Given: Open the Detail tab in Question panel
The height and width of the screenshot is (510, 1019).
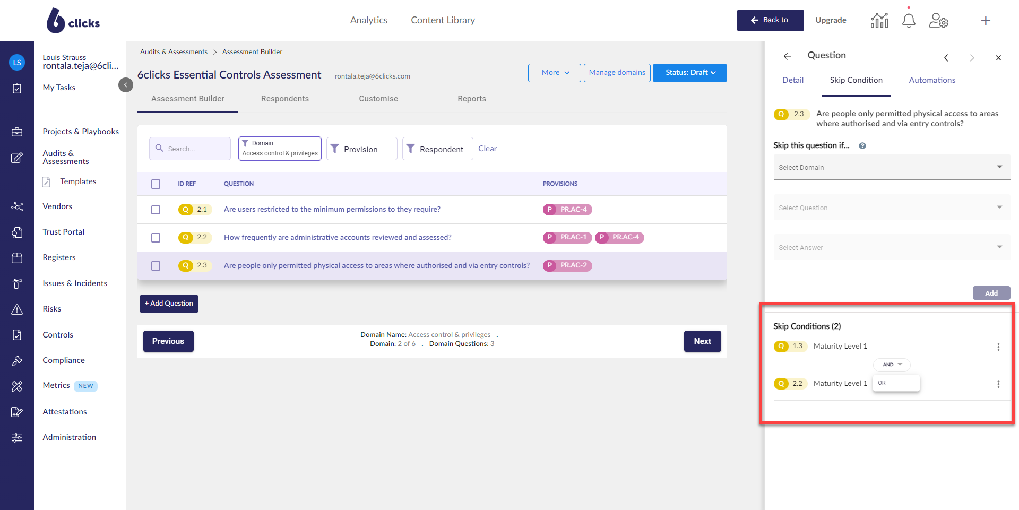Looking at the screenshot, I should point(793,80).
